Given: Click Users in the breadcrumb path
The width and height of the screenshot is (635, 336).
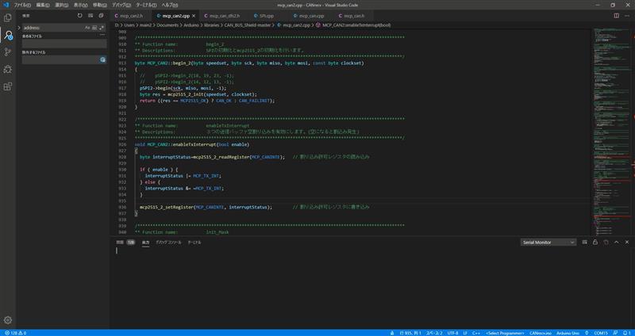Looking at the screenshot, I should pos(129,25).
